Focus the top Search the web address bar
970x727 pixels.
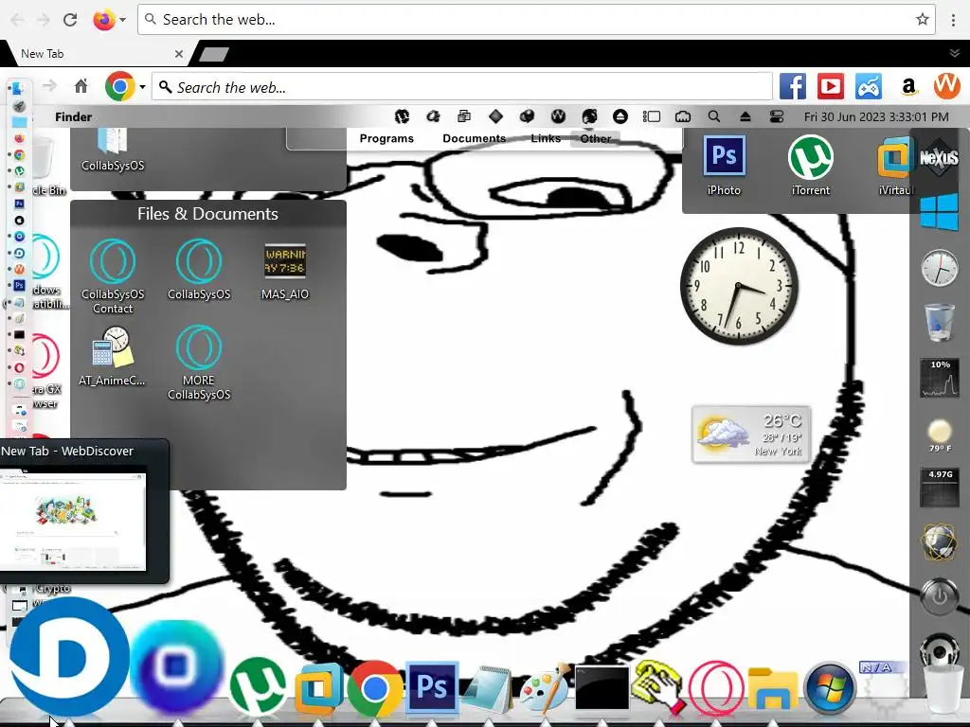click(536, 20)
